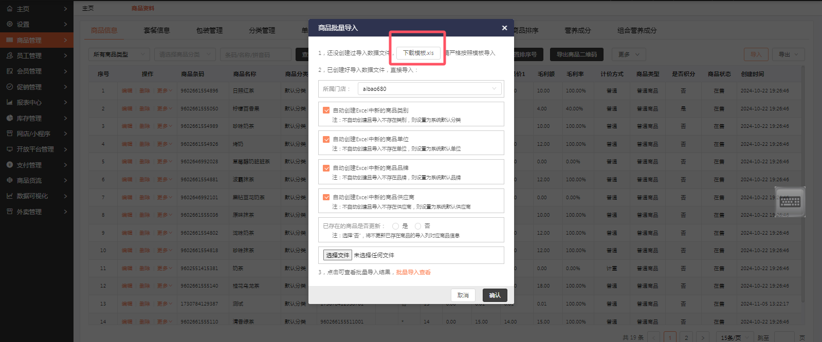
Task: Open the store dropdown showing aibao680
Action: [430, 89]
